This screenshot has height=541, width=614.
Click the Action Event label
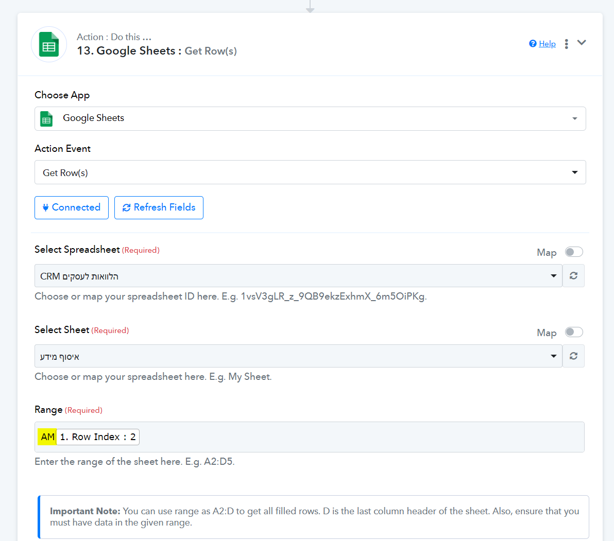pos(63,149)
